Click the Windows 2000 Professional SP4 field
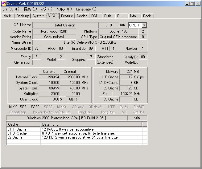 click(x=67, y=118)
